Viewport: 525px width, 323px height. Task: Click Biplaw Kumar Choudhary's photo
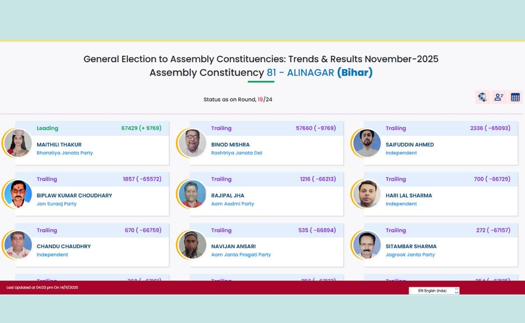18,194
